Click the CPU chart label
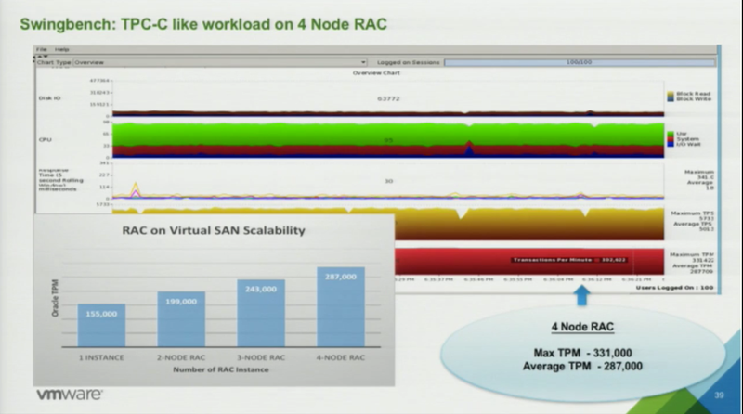Image resolution: width=743 pixels, height=414 pixels. pos(45,140)
